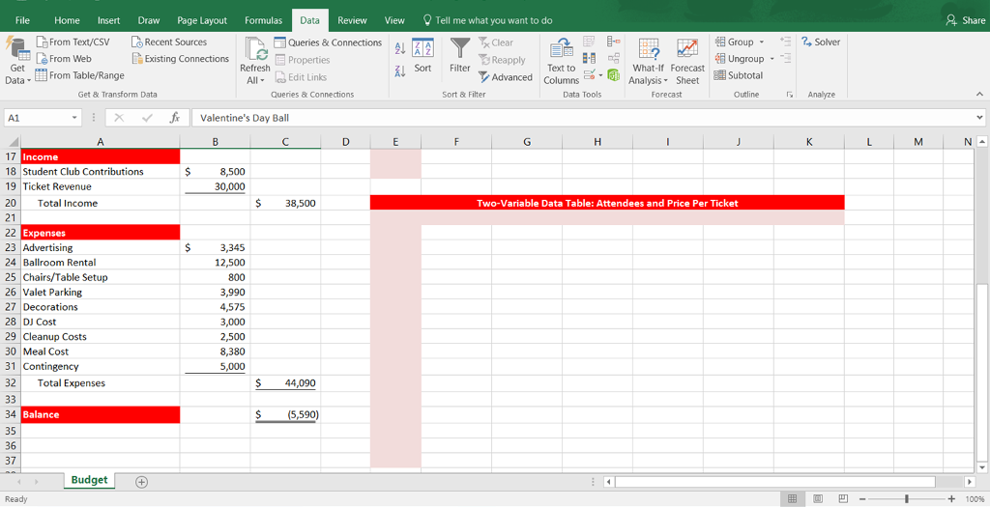Open the File menu
Viewport: 990px width, 507px height.
(23, 20)
